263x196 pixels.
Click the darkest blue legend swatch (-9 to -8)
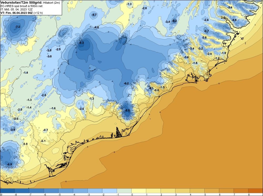click(7, 191)
